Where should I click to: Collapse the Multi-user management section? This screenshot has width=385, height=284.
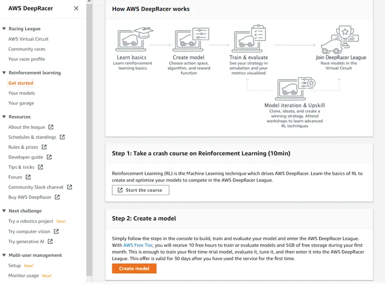(4, 255)
